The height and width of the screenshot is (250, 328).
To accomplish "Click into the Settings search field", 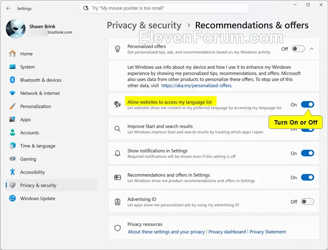I will click(x=164, y=8).
